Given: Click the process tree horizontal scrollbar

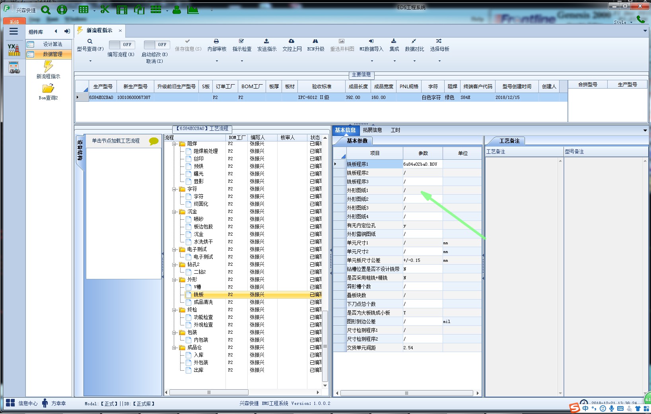Looking at the screenshot, I should pyautogui.click(x=209, y=393).
